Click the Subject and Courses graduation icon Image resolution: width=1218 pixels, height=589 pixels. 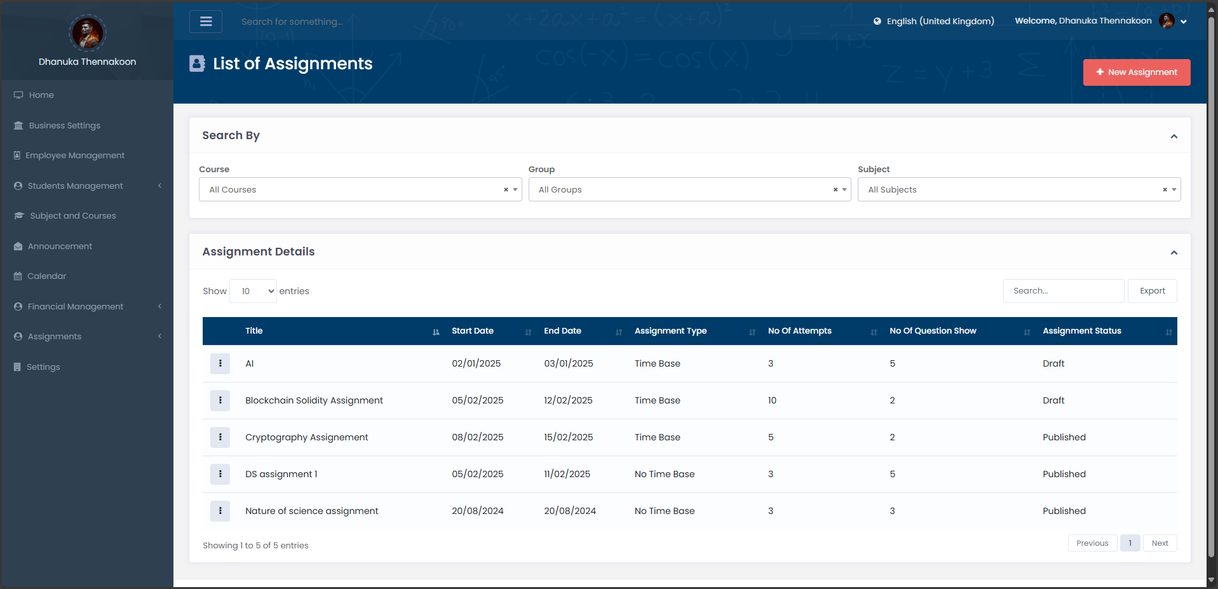(x=19, y=216)
